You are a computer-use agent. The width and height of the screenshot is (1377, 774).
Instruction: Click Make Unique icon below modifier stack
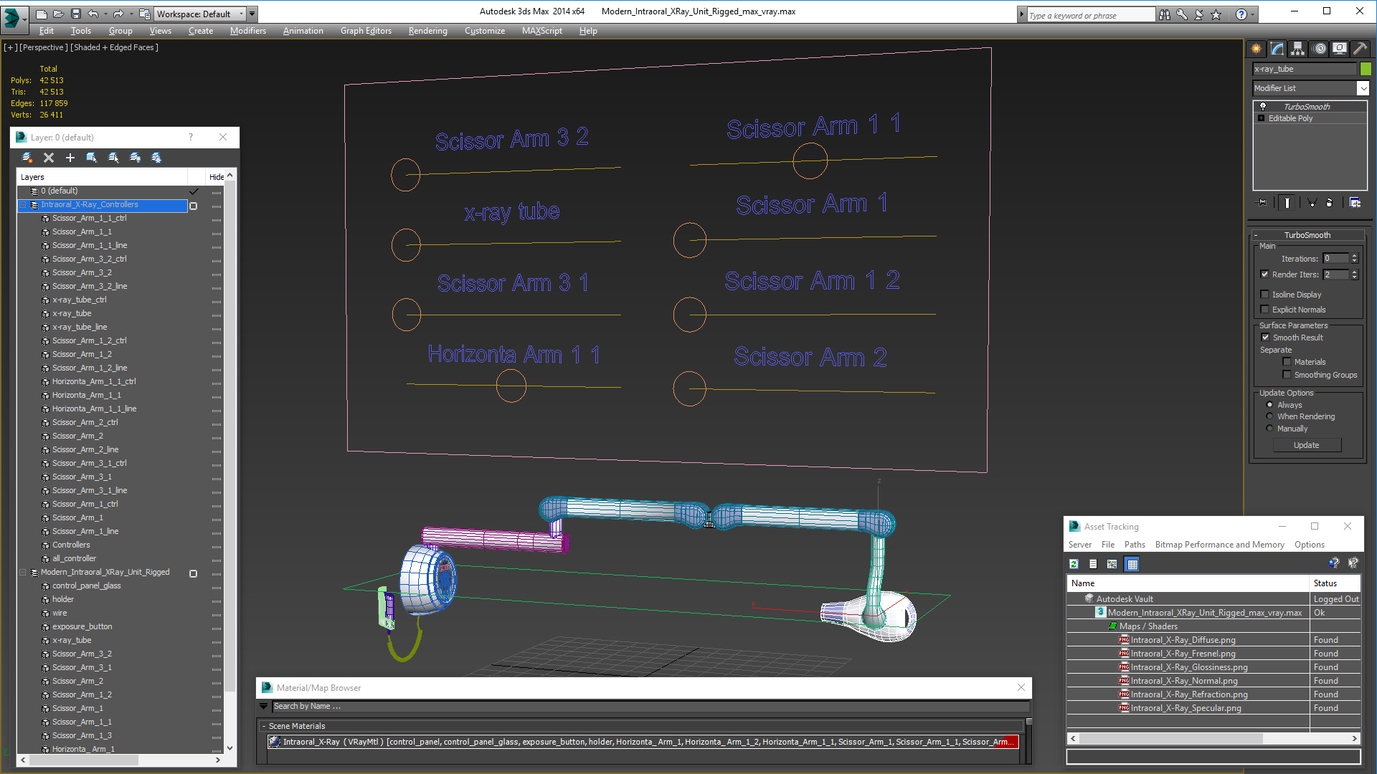coord(1312,203)
